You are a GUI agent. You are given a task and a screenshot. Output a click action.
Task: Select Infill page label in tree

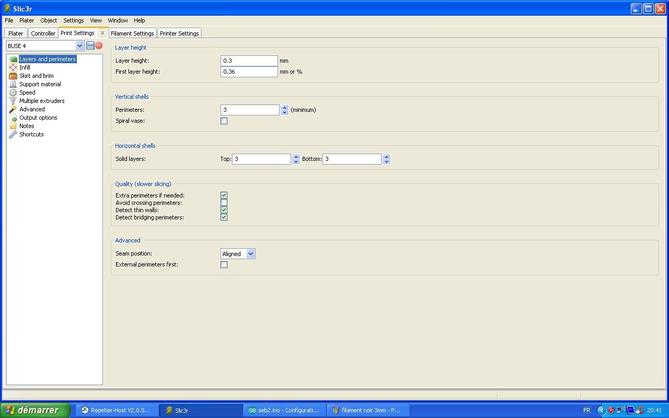(25, 67)
